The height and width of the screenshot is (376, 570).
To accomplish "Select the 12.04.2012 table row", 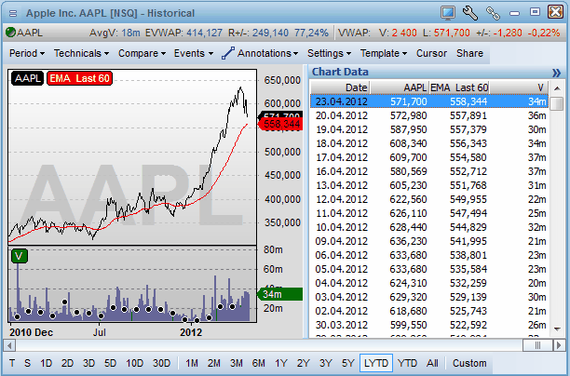I will tap(429, 199).
